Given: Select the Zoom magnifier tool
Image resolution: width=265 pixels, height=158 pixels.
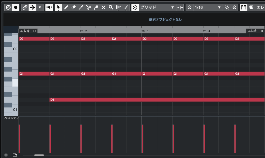Looking at the screenshot, I should [111, 7].
